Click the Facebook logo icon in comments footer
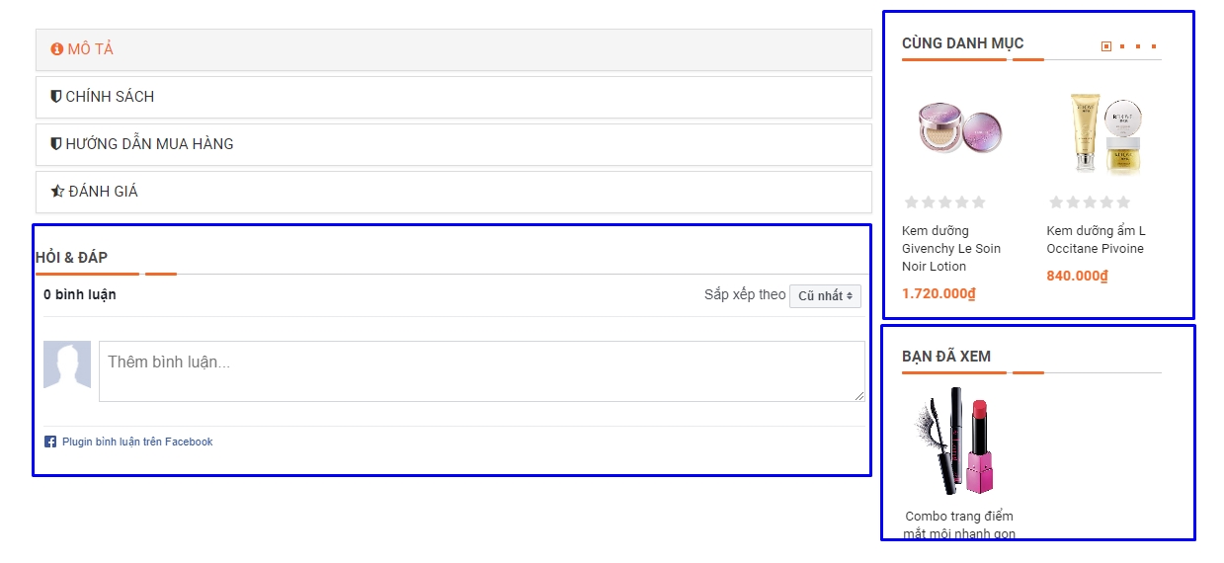The height and width of the screenshot is (563, 1224). [50, 442]
